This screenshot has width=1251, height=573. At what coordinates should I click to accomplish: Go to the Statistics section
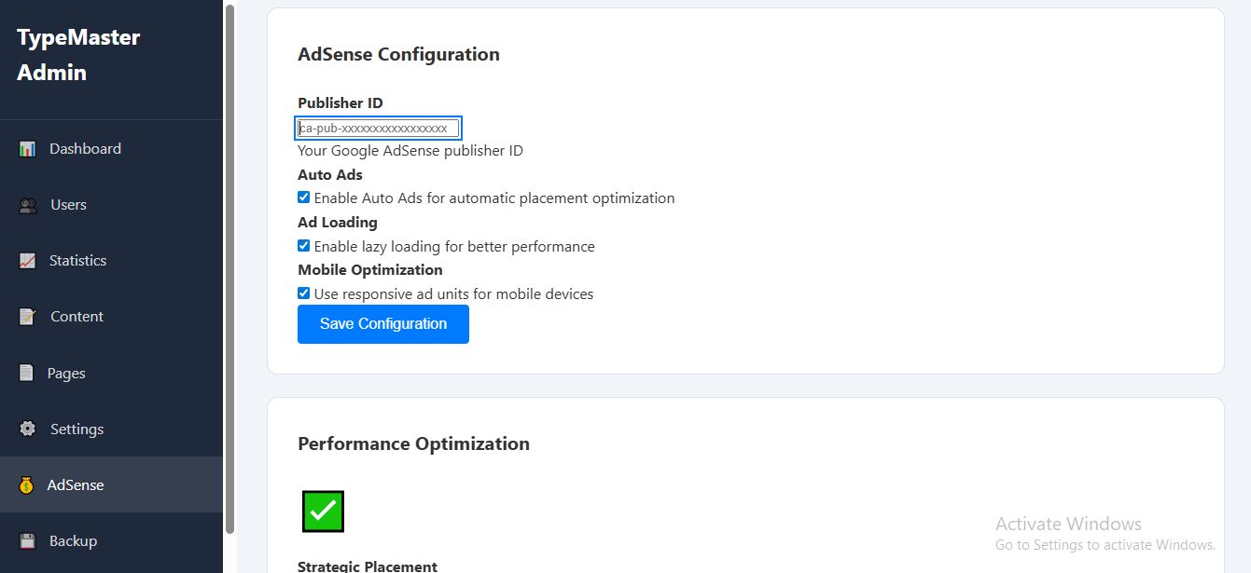point(77,261)
